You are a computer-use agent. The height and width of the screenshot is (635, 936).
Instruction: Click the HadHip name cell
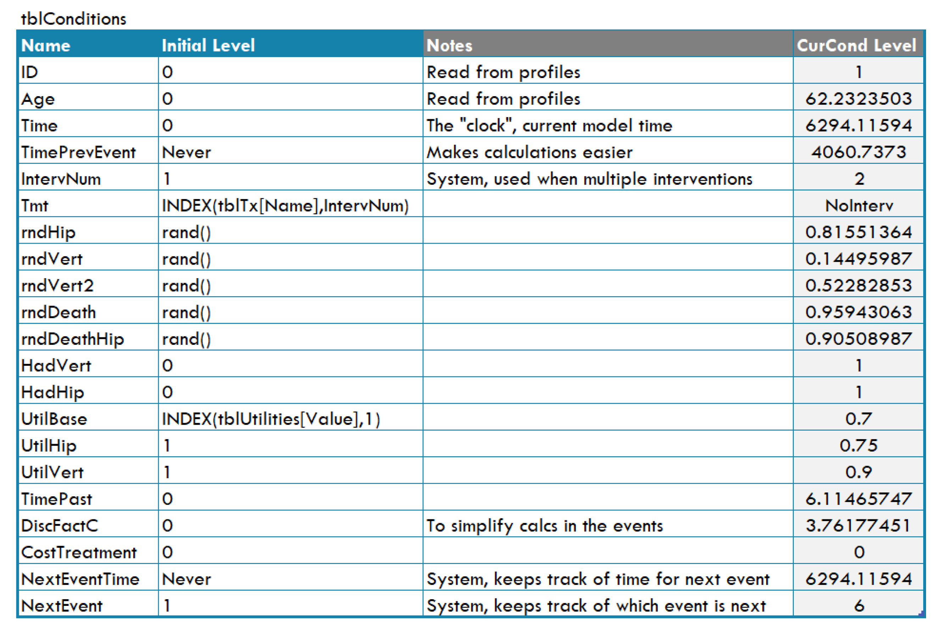pyautogui.click(x=53, y=392)
